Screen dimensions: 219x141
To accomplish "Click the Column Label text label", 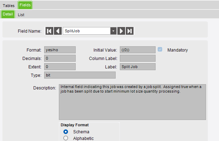I will click(x=103, y=59).
